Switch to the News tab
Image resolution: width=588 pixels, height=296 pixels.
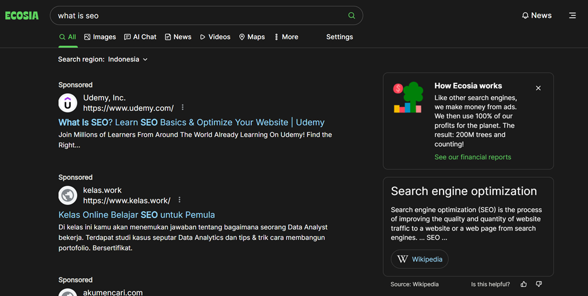[178, 37]
